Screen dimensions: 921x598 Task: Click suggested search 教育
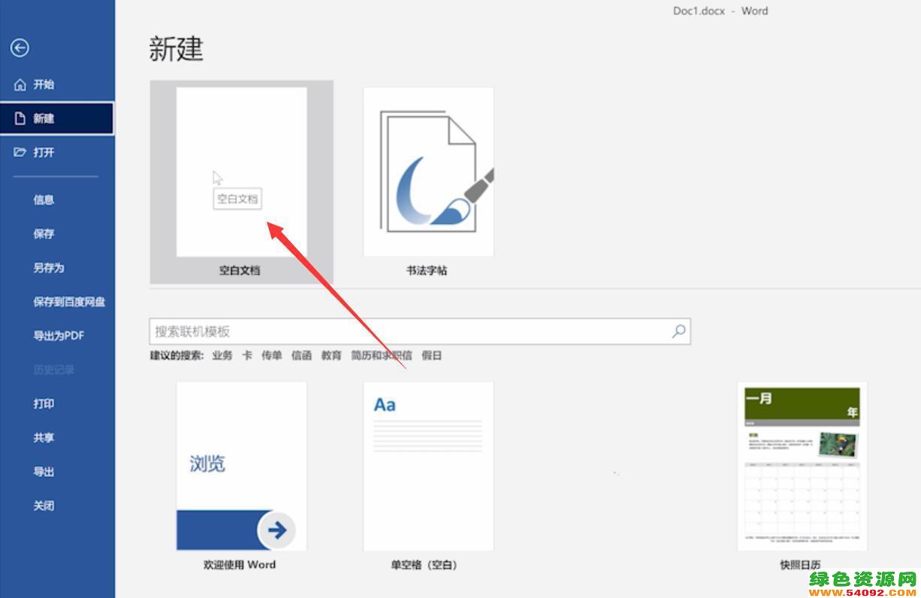point(331,355)
